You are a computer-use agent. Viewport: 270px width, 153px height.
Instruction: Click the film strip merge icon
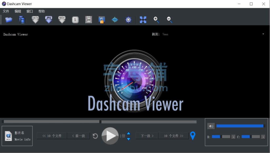[89, 20]
